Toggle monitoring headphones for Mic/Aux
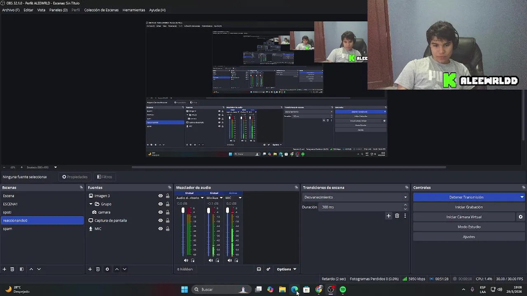Image resolution: width=527 pixels, height=296 pixels. pyautogui.click(x=218, y=260)
